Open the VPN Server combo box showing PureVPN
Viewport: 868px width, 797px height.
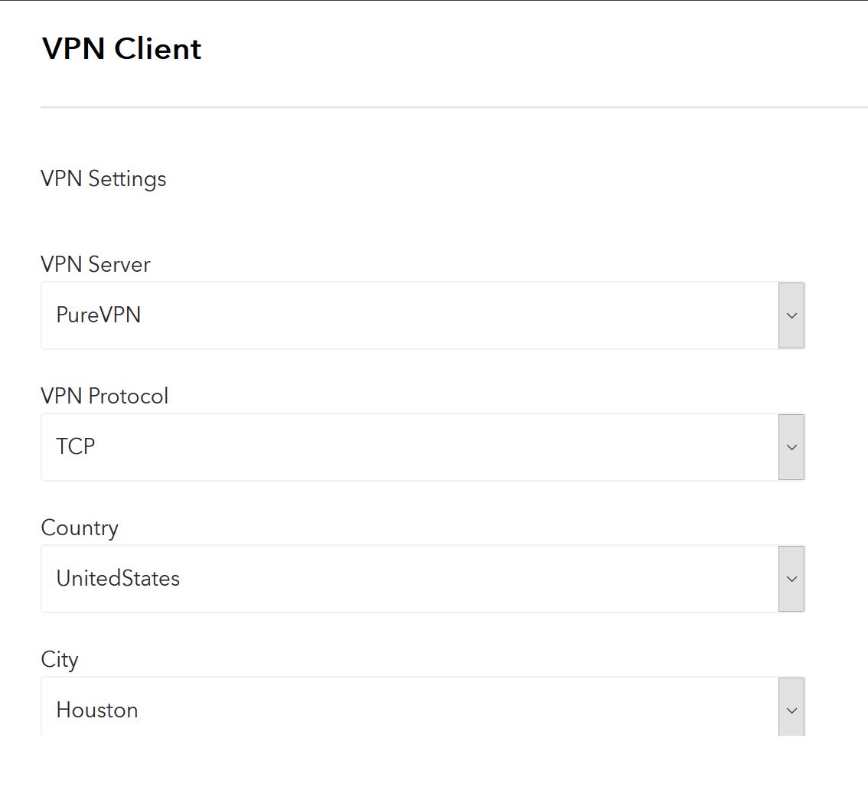423,315
